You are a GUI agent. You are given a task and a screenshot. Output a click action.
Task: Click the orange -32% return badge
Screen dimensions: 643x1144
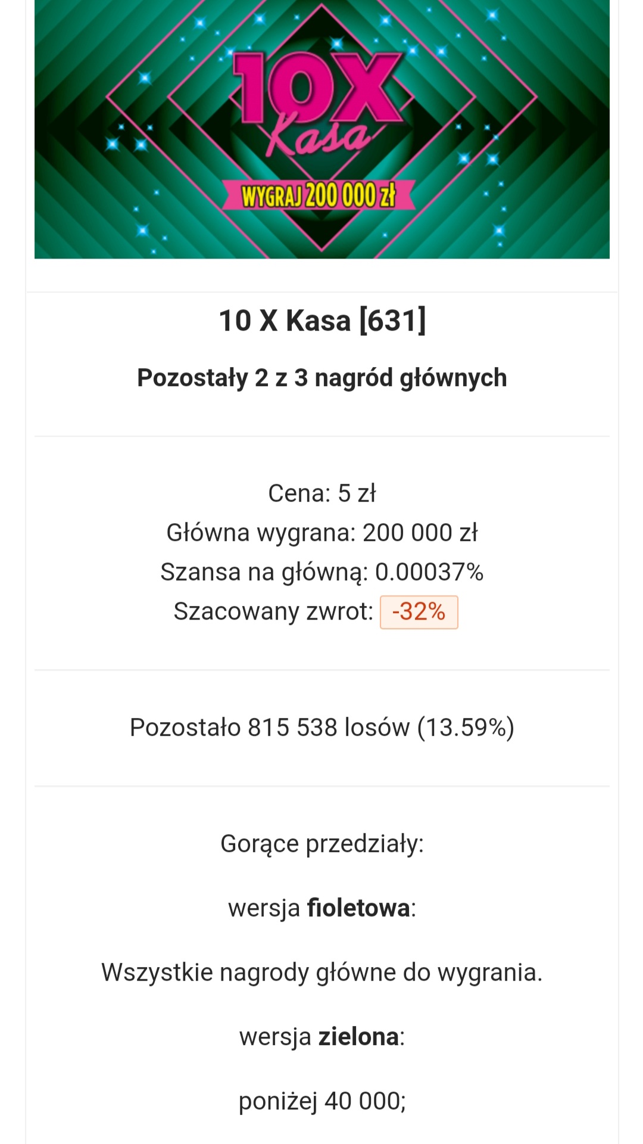point(419,612)
